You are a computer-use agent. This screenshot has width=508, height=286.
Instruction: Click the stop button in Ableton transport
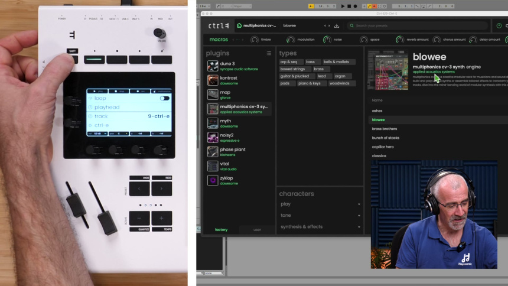(x=349, y=6)
